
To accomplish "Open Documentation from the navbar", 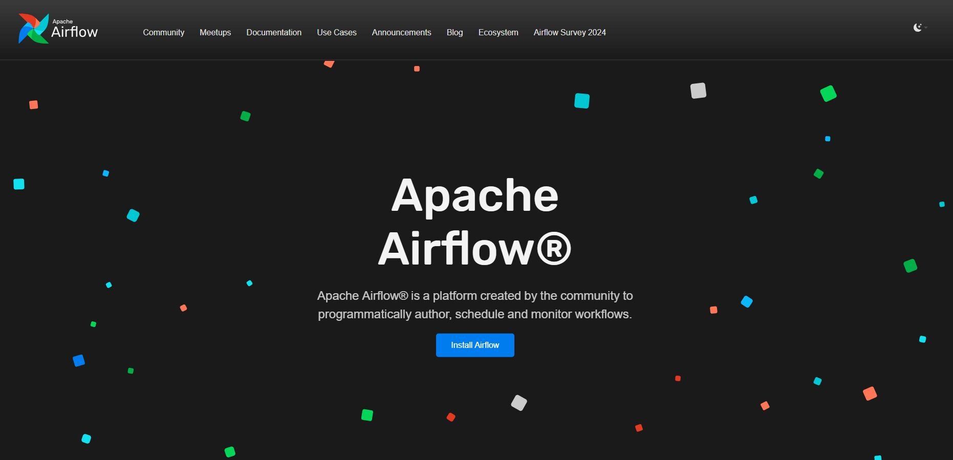I will point(274,32).
